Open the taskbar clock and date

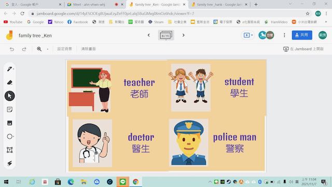tap(309, 182)
